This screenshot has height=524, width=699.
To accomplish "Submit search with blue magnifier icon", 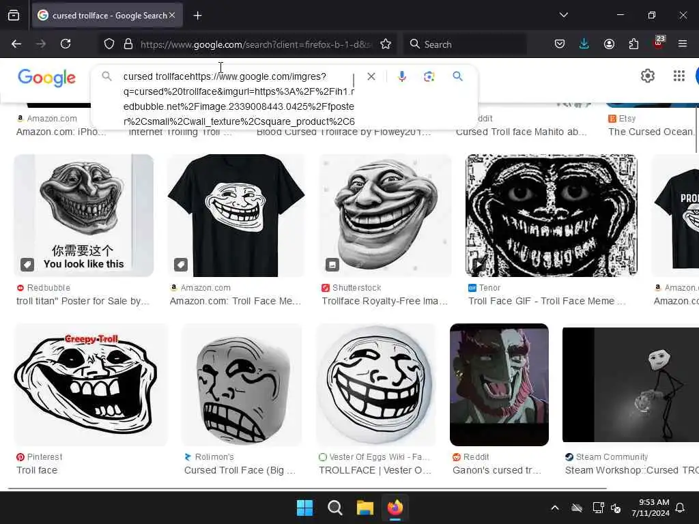I will 457,76.
